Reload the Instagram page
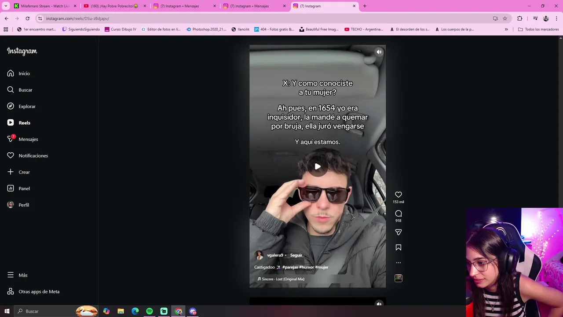The image size is (563, 317). (27, 18)
